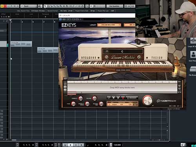Adjust the Tremolo Speed knob
Screen dimensions: 196x147
(x=87, y=104)
